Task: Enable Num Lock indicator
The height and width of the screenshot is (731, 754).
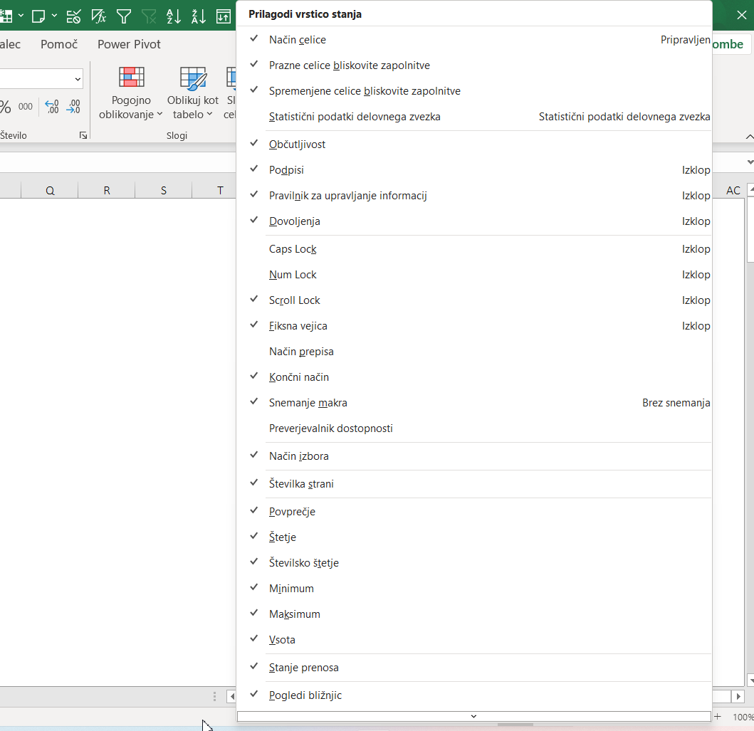Action: pos(474,275)
